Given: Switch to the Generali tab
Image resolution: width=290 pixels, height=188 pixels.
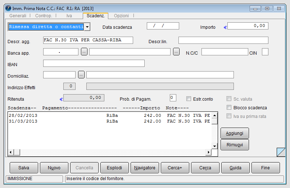Looking at the screenshot, I should click(x=18, y=16).
